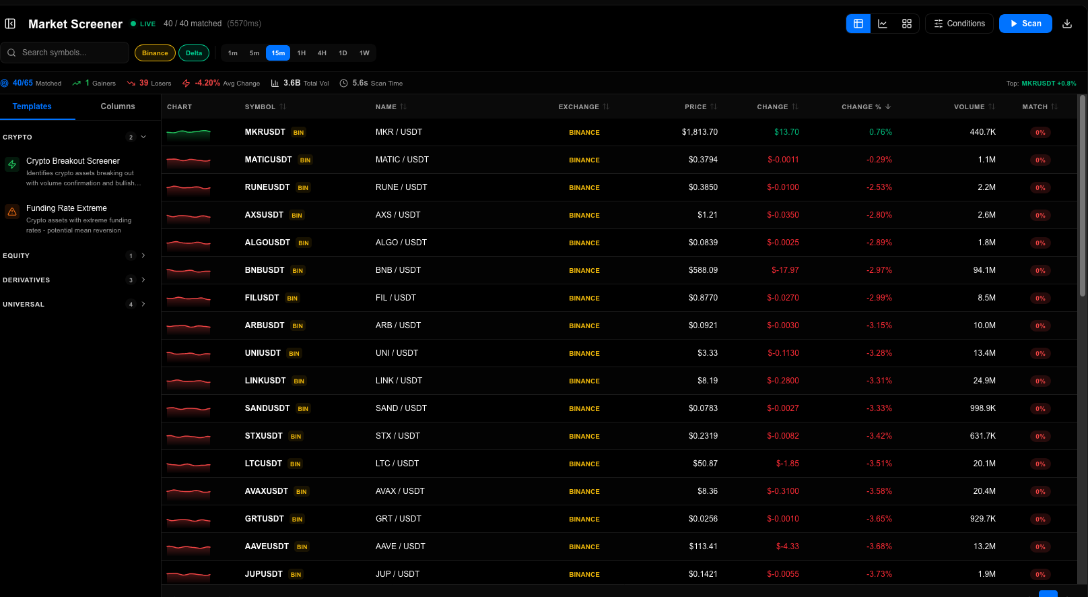
Task: Expand the UNIVERSAL templates section
Action: click(75, 304)
